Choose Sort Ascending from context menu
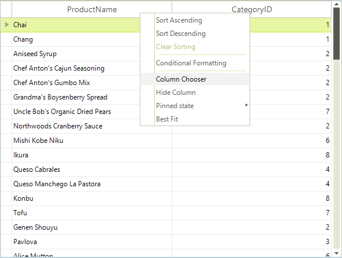The width and height of the screenshot is (342, 258). pyautogui.click(x=195, y=20)
